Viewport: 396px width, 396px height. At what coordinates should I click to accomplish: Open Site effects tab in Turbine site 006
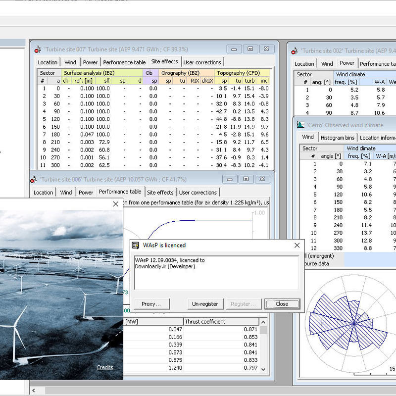tap(160, 193)
